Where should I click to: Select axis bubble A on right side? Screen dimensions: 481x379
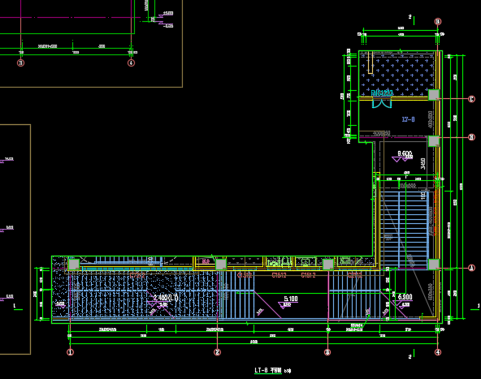471,268
